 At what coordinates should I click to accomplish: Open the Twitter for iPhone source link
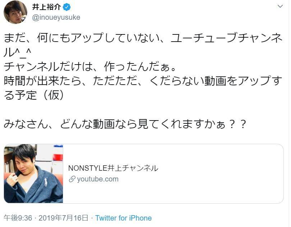(x=123, y=218)
